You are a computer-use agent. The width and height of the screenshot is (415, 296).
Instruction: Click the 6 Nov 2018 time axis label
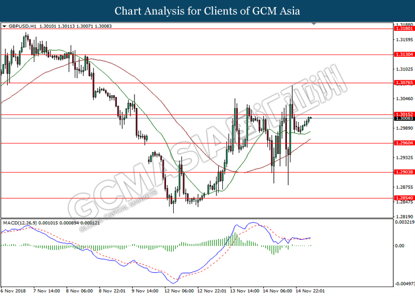pyautogui.click(x=13, y=291)
